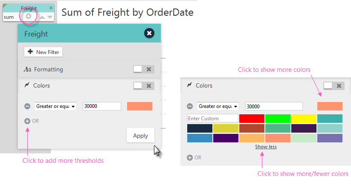Click plus OR icon in left panel

tap(27, 121)
